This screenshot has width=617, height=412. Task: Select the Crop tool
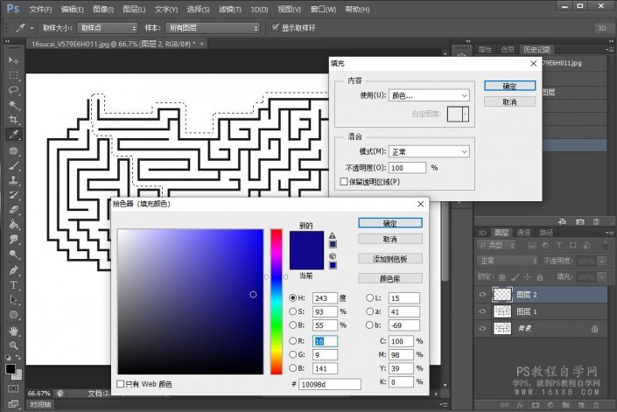(x=14, y=119)
